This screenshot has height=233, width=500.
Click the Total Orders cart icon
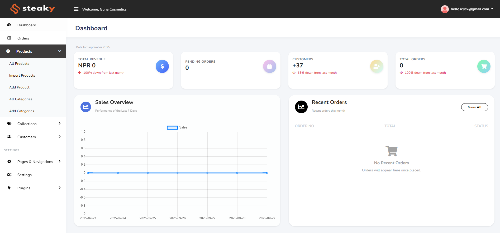click(484, 66)
